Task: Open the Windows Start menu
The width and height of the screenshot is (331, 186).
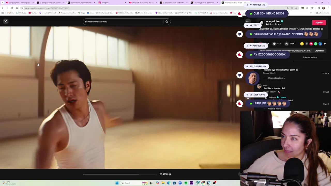Action: 117,183
